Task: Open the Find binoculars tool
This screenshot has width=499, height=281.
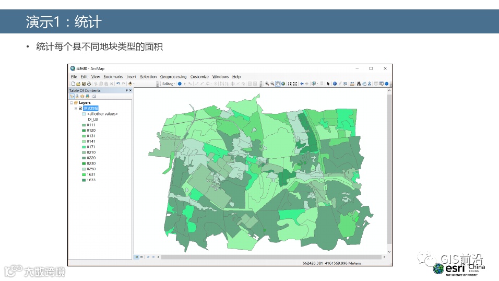Action: pos(359,84)
